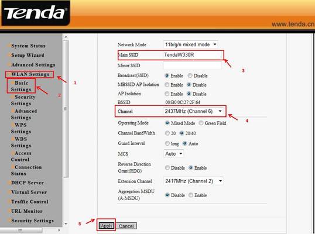315x234 pixels.
Task: Open the MCS dropdown
Action: click(x=173, y=154)
